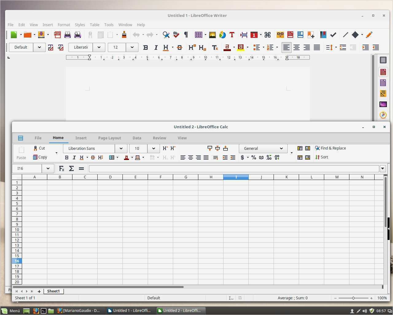Toggle Italic in Calc Home ribbon

tap(74, 157)
